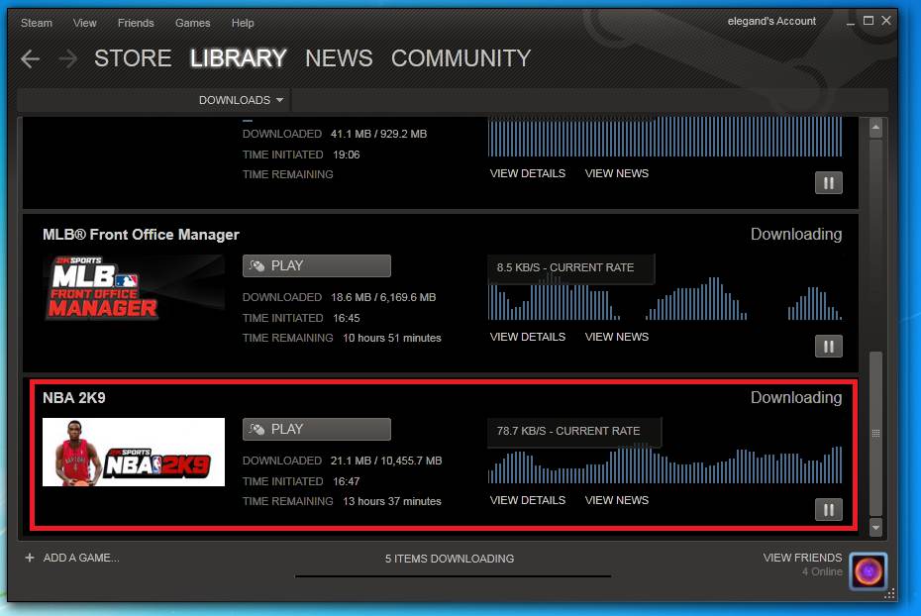Click the 13 hours 37 minutes remaining text

[392, 501]
